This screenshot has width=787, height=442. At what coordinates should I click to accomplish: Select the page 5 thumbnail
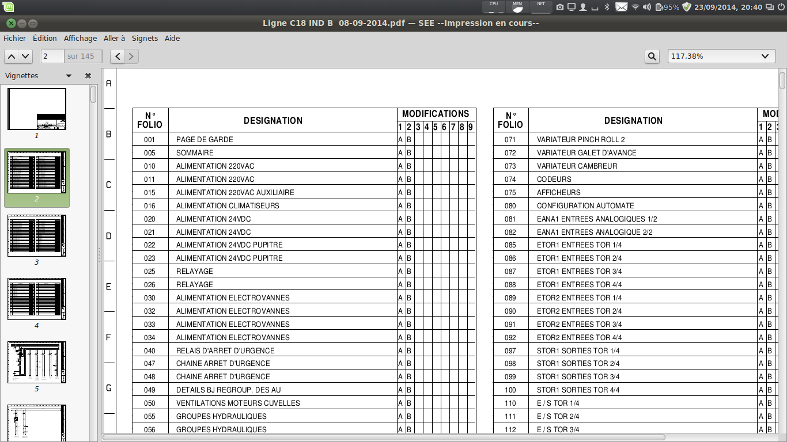(x=37, y=363)
